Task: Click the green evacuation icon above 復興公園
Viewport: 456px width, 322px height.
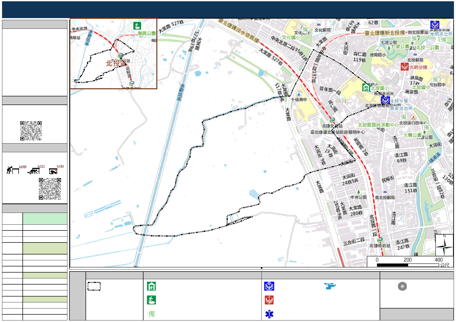Action: click(137, 26)
